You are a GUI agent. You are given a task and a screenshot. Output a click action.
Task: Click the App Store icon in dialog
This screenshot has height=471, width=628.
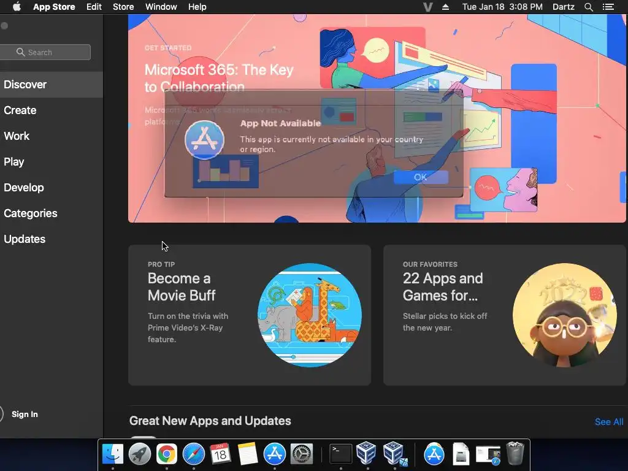click(x=204, y=140)
